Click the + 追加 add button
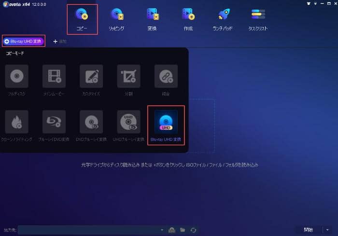338x236 pixels. tap(60, 41)
